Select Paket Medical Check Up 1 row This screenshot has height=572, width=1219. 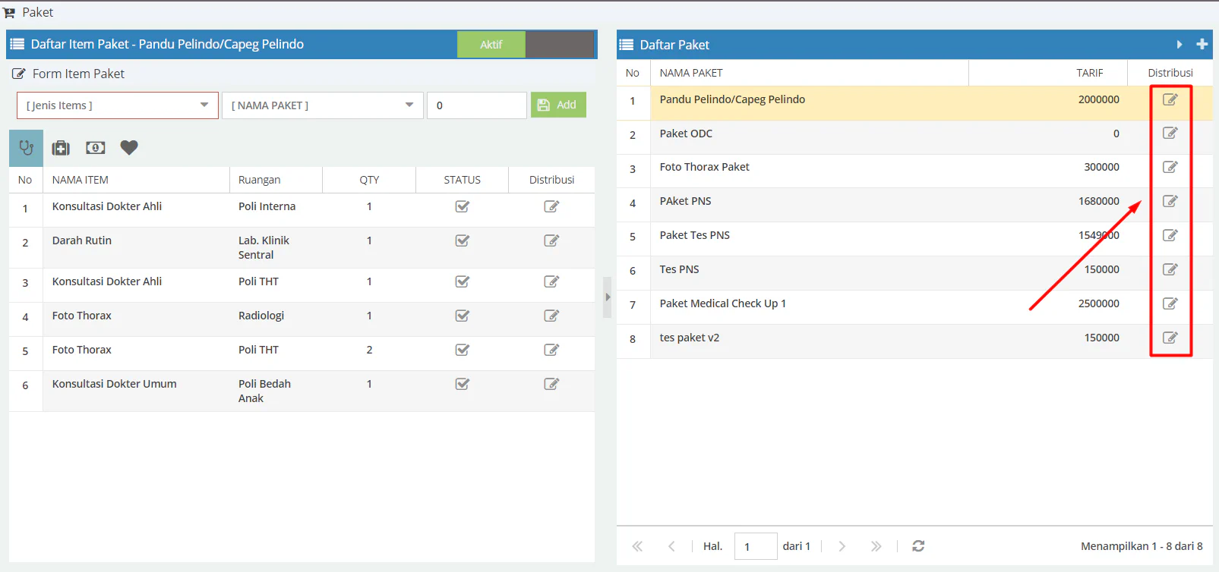(x=914, y=307)
